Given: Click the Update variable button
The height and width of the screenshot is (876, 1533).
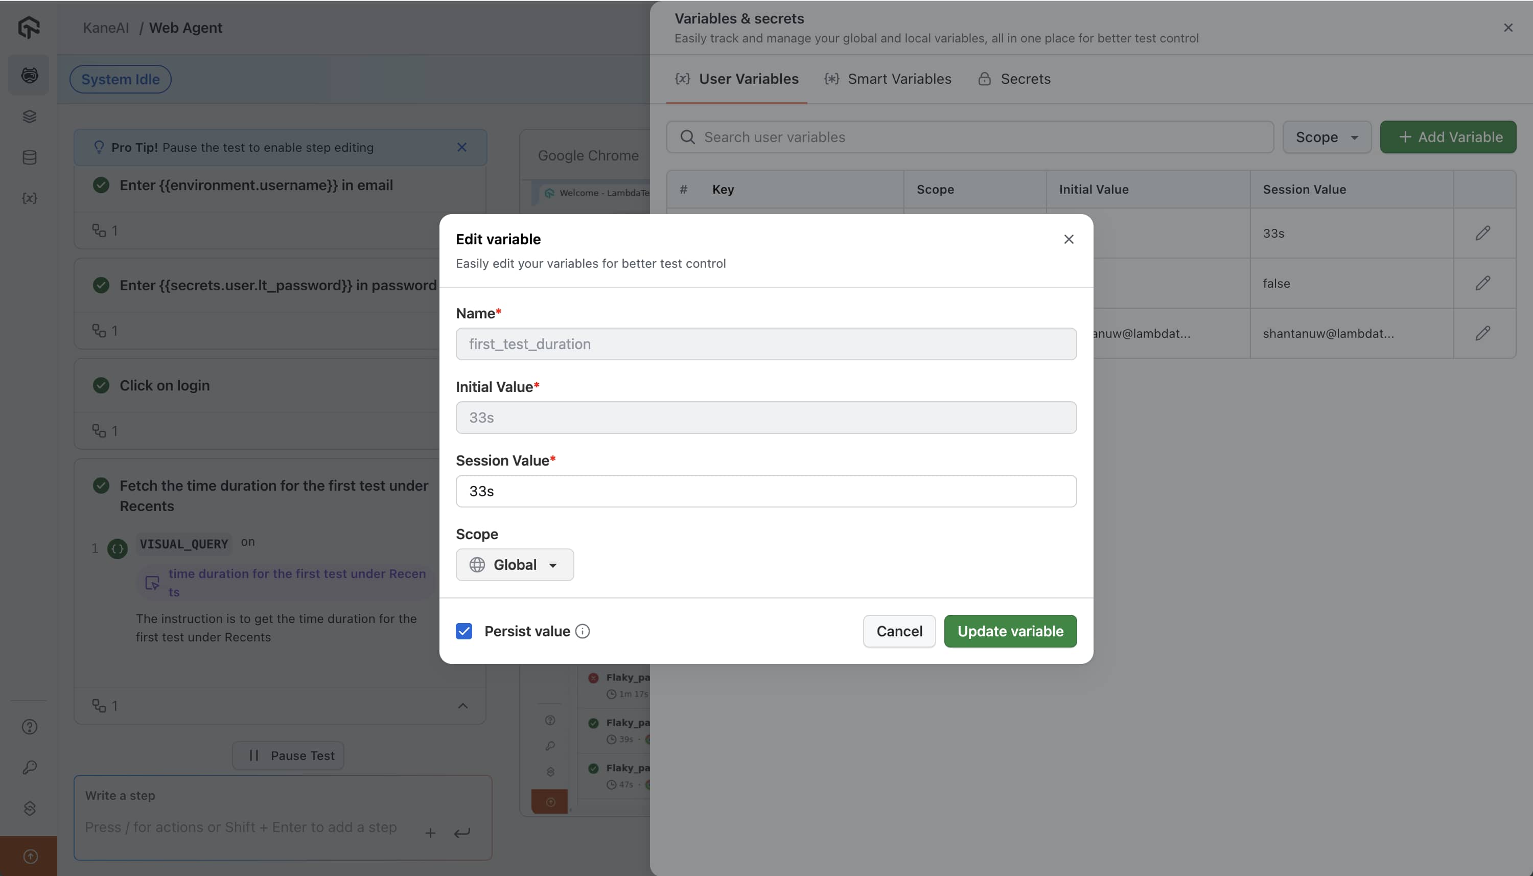Looking at the screenshot, I should tap(1010, 631).
